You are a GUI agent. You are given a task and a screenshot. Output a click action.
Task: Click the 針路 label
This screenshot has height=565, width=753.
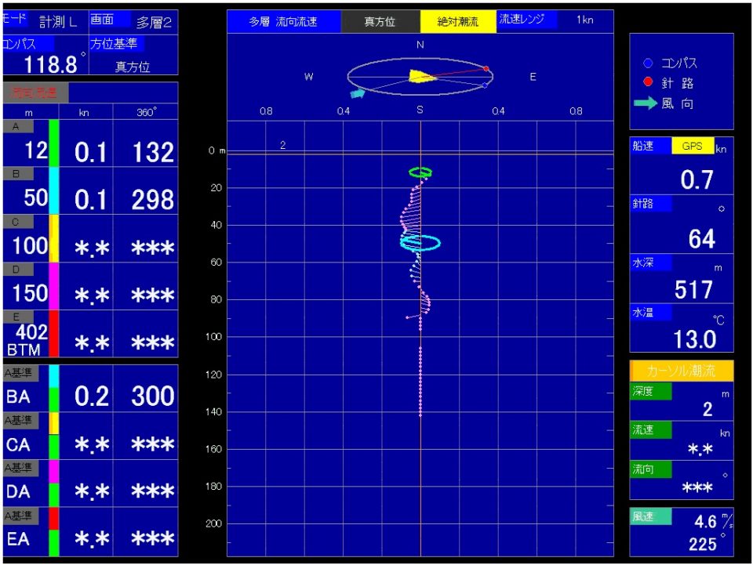[x=651, y=204]
